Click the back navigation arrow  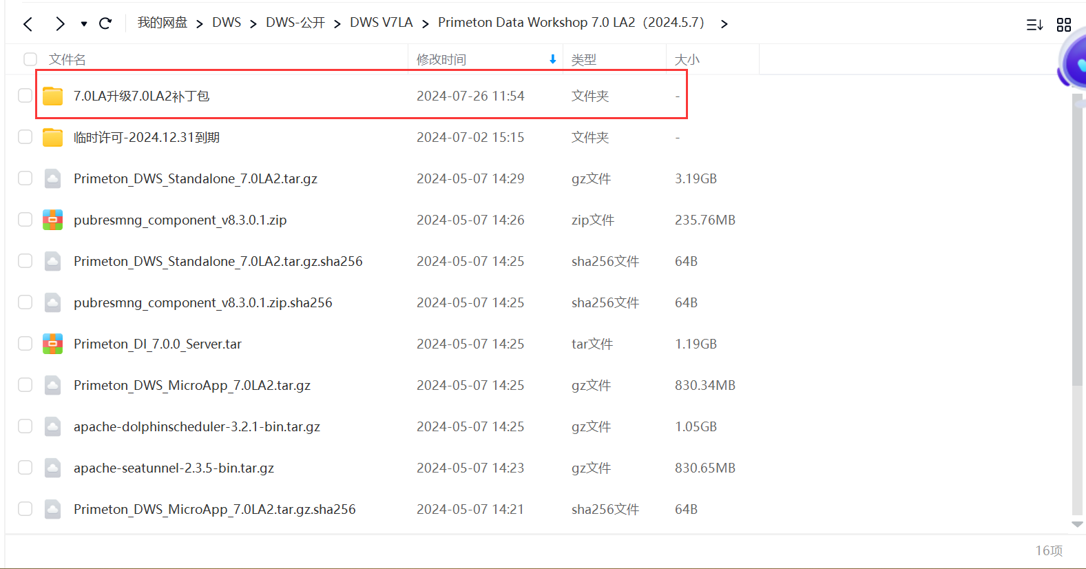click(28, 24)
